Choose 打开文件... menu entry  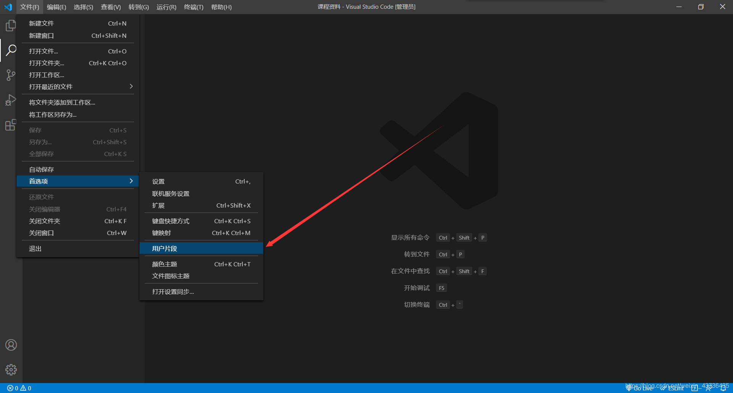click(x=77, y=51)
